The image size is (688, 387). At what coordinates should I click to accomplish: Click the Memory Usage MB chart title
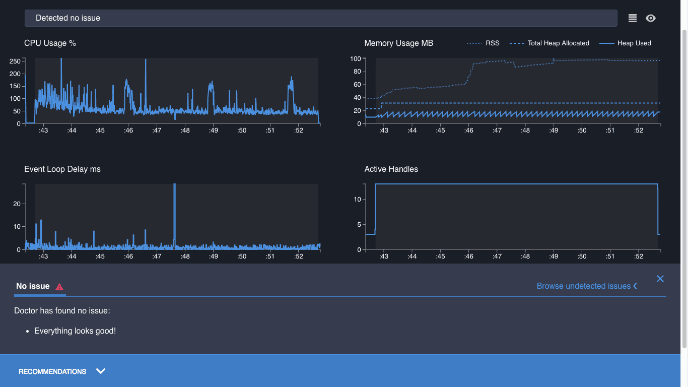(x=399, y=43)
